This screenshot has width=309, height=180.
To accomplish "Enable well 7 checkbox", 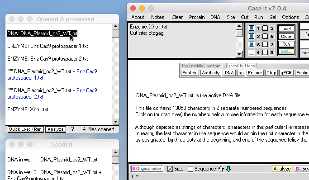I will (265, 44).
